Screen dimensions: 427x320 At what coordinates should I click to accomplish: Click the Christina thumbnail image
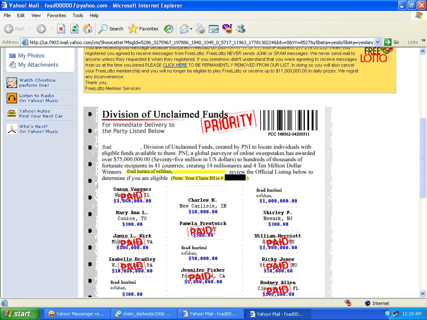pyautogui.click(x=12, y=83)
